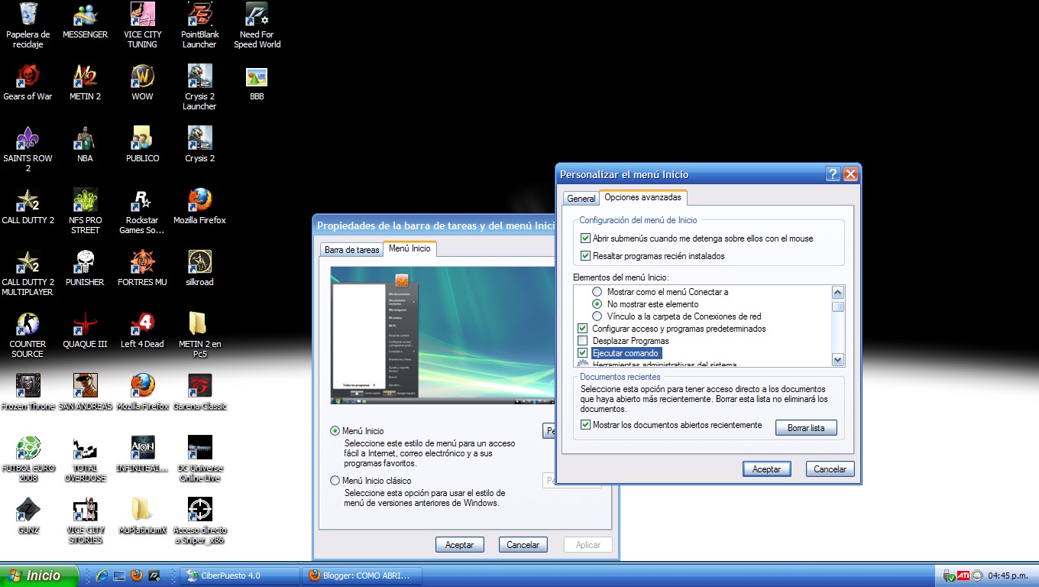Viewport: 1039px width, 587px height.
Task: Click the Show Desktop quick launch icon
Action: pos(118,576)
